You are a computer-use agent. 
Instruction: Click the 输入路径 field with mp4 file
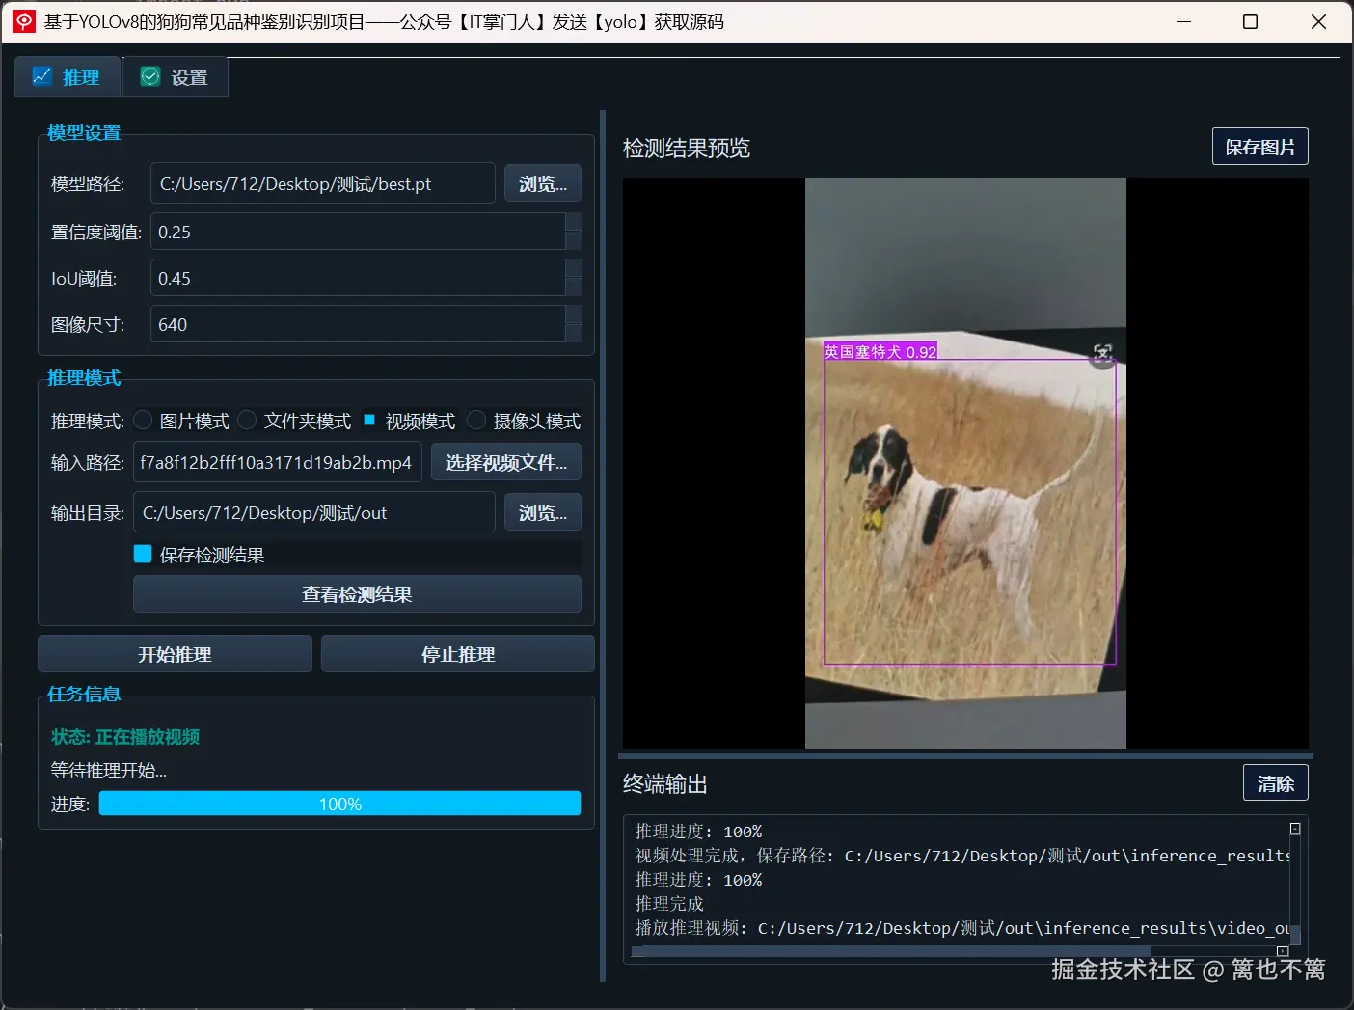[278, 462]
